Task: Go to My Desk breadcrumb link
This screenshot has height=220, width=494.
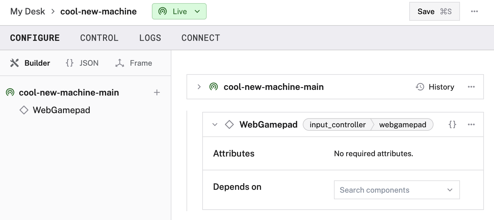Action: (28, 12)
